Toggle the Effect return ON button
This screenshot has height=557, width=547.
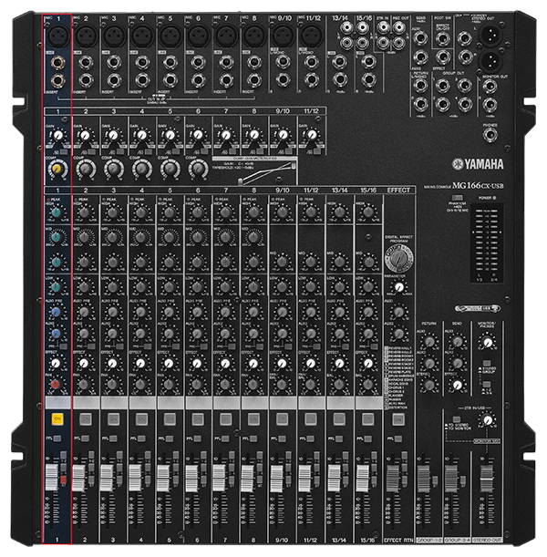click(x=398, y=419)
